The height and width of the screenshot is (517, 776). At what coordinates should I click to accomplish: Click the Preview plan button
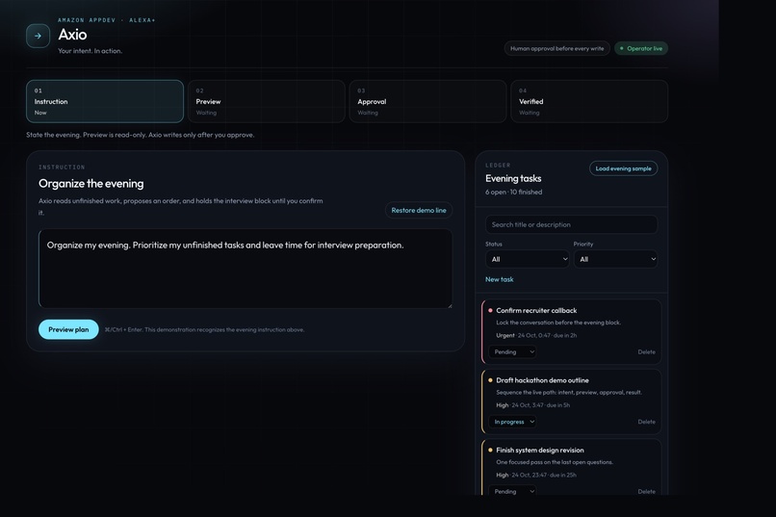68,329
